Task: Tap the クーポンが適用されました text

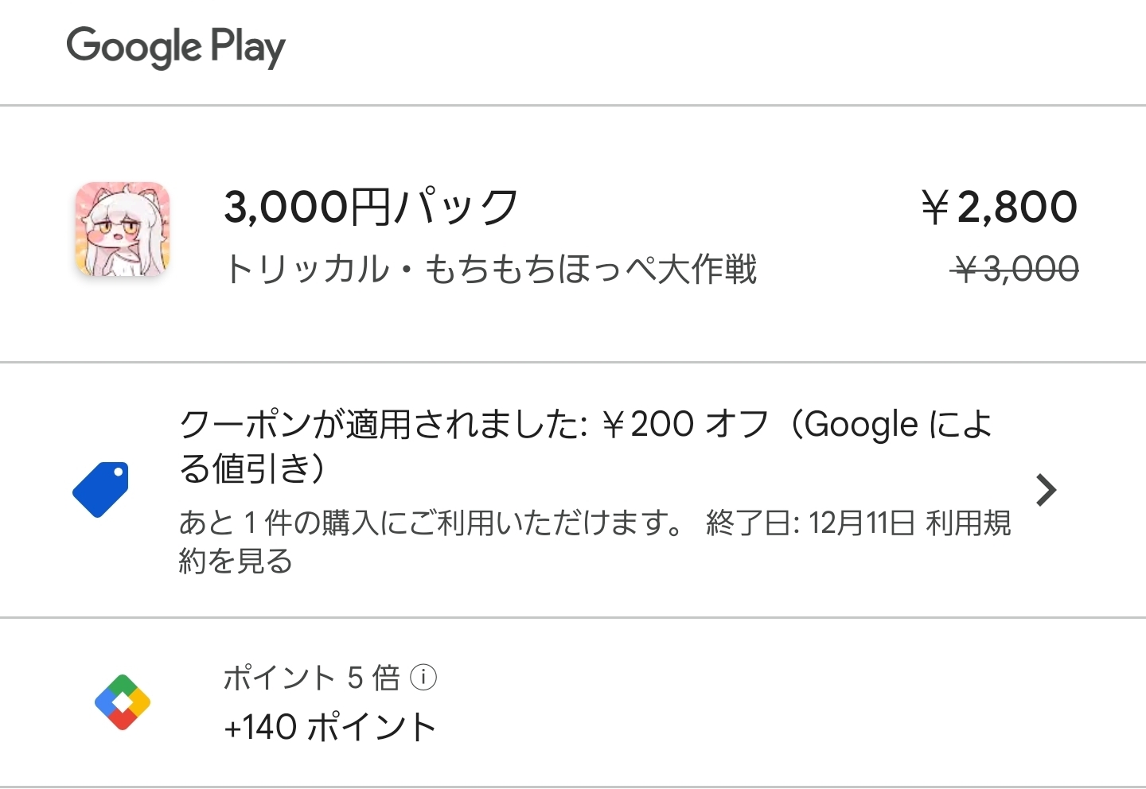Action: [384, 424]
